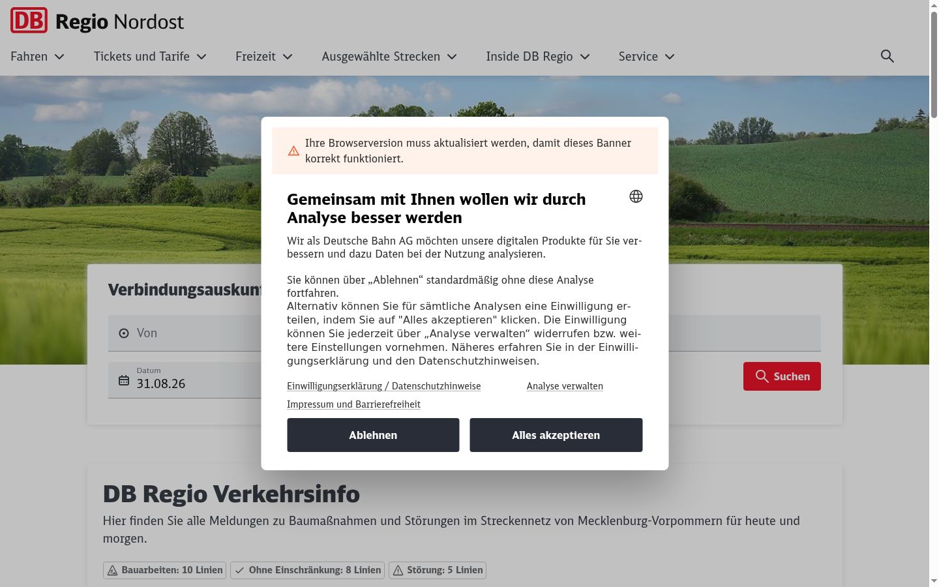The width and height of the screenshot is (939, 587).
Task: Select the Ohne Einschränkung: 8 Linien filter tag
Action: (x=307, y=570)
